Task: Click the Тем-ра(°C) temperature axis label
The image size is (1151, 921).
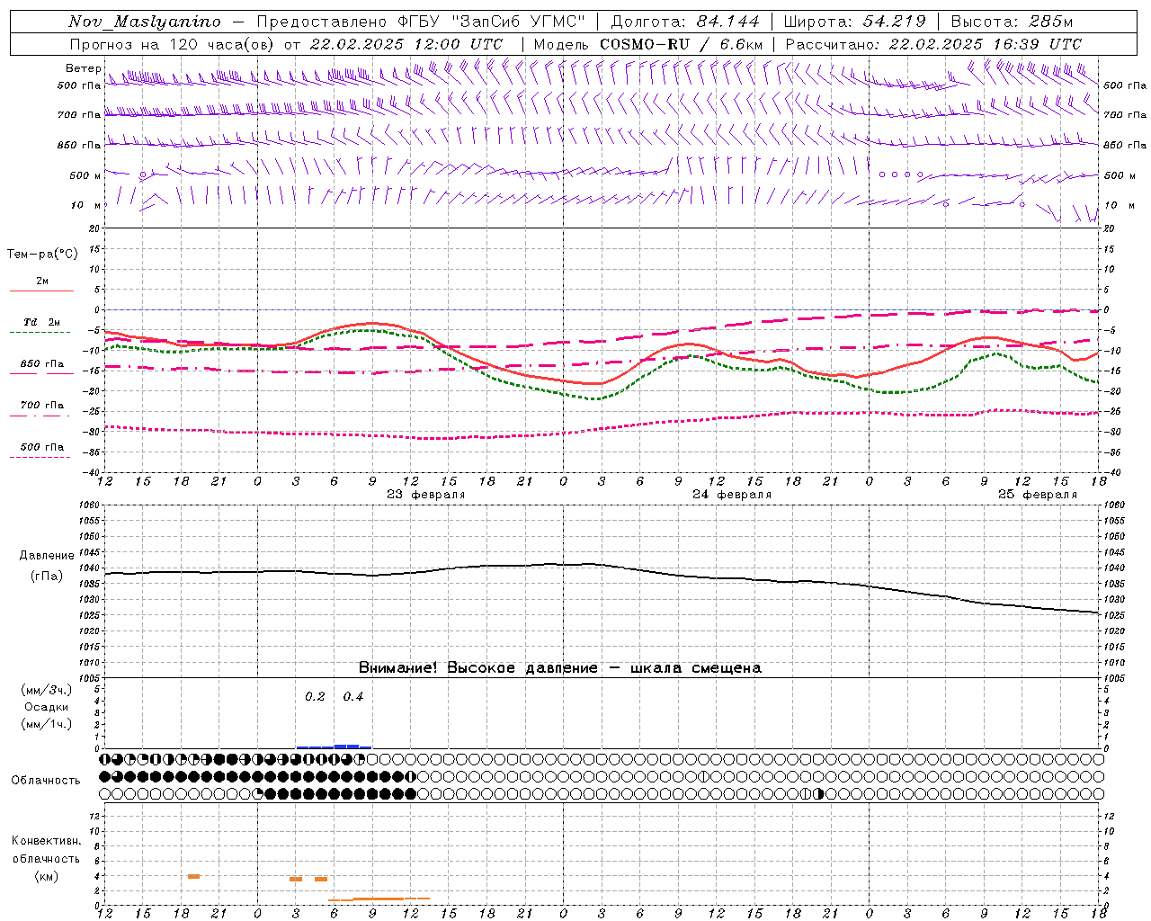Action: tap(42, 255)
